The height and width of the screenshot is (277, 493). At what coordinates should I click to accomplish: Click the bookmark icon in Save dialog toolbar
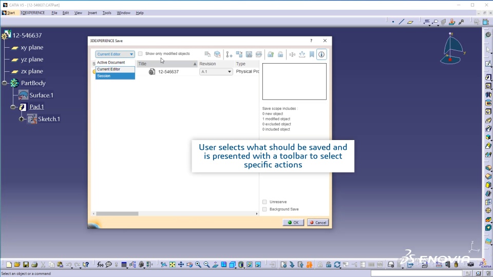[312, 54]
